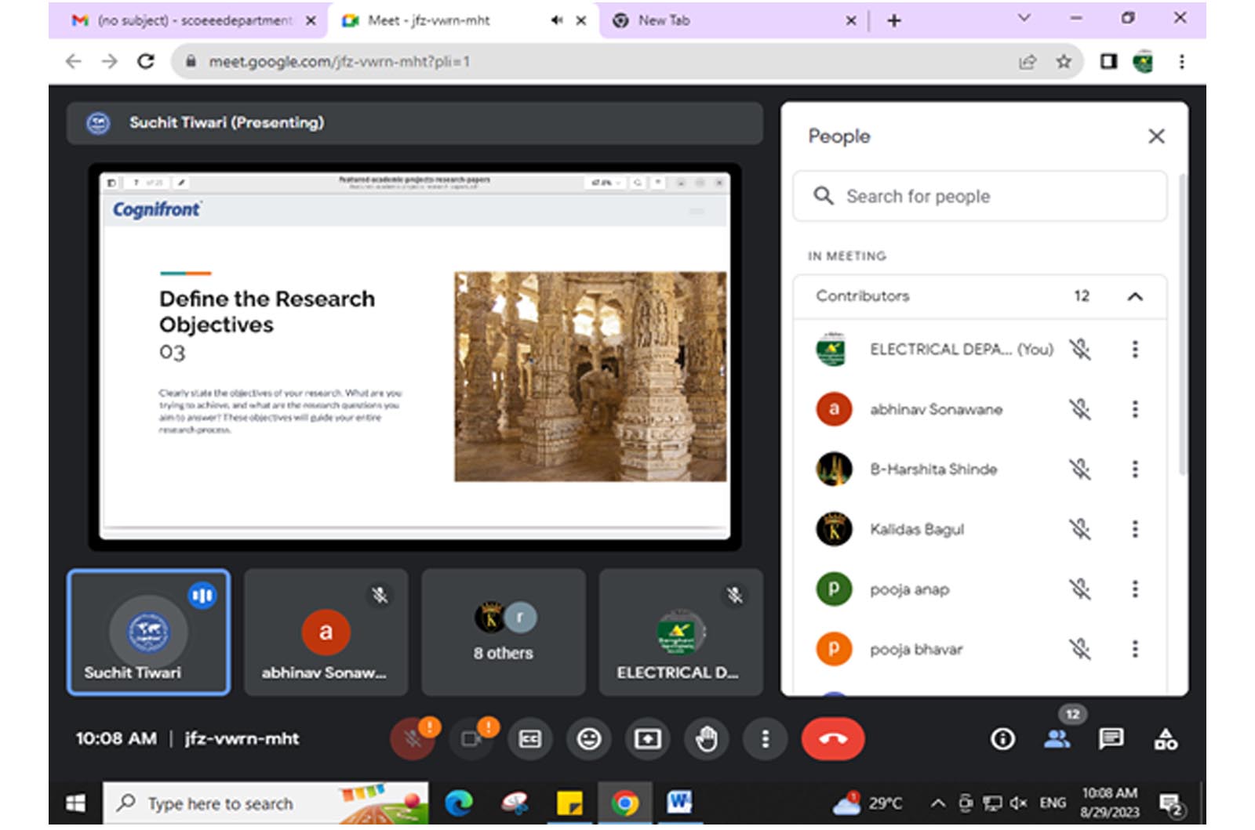Open the Activities icon in bottom bar
Viewport: 1255px width, 830px height.
pos(1165,738)
